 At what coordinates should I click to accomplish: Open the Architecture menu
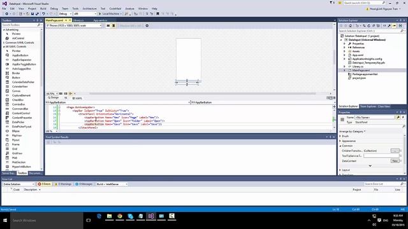89,8
